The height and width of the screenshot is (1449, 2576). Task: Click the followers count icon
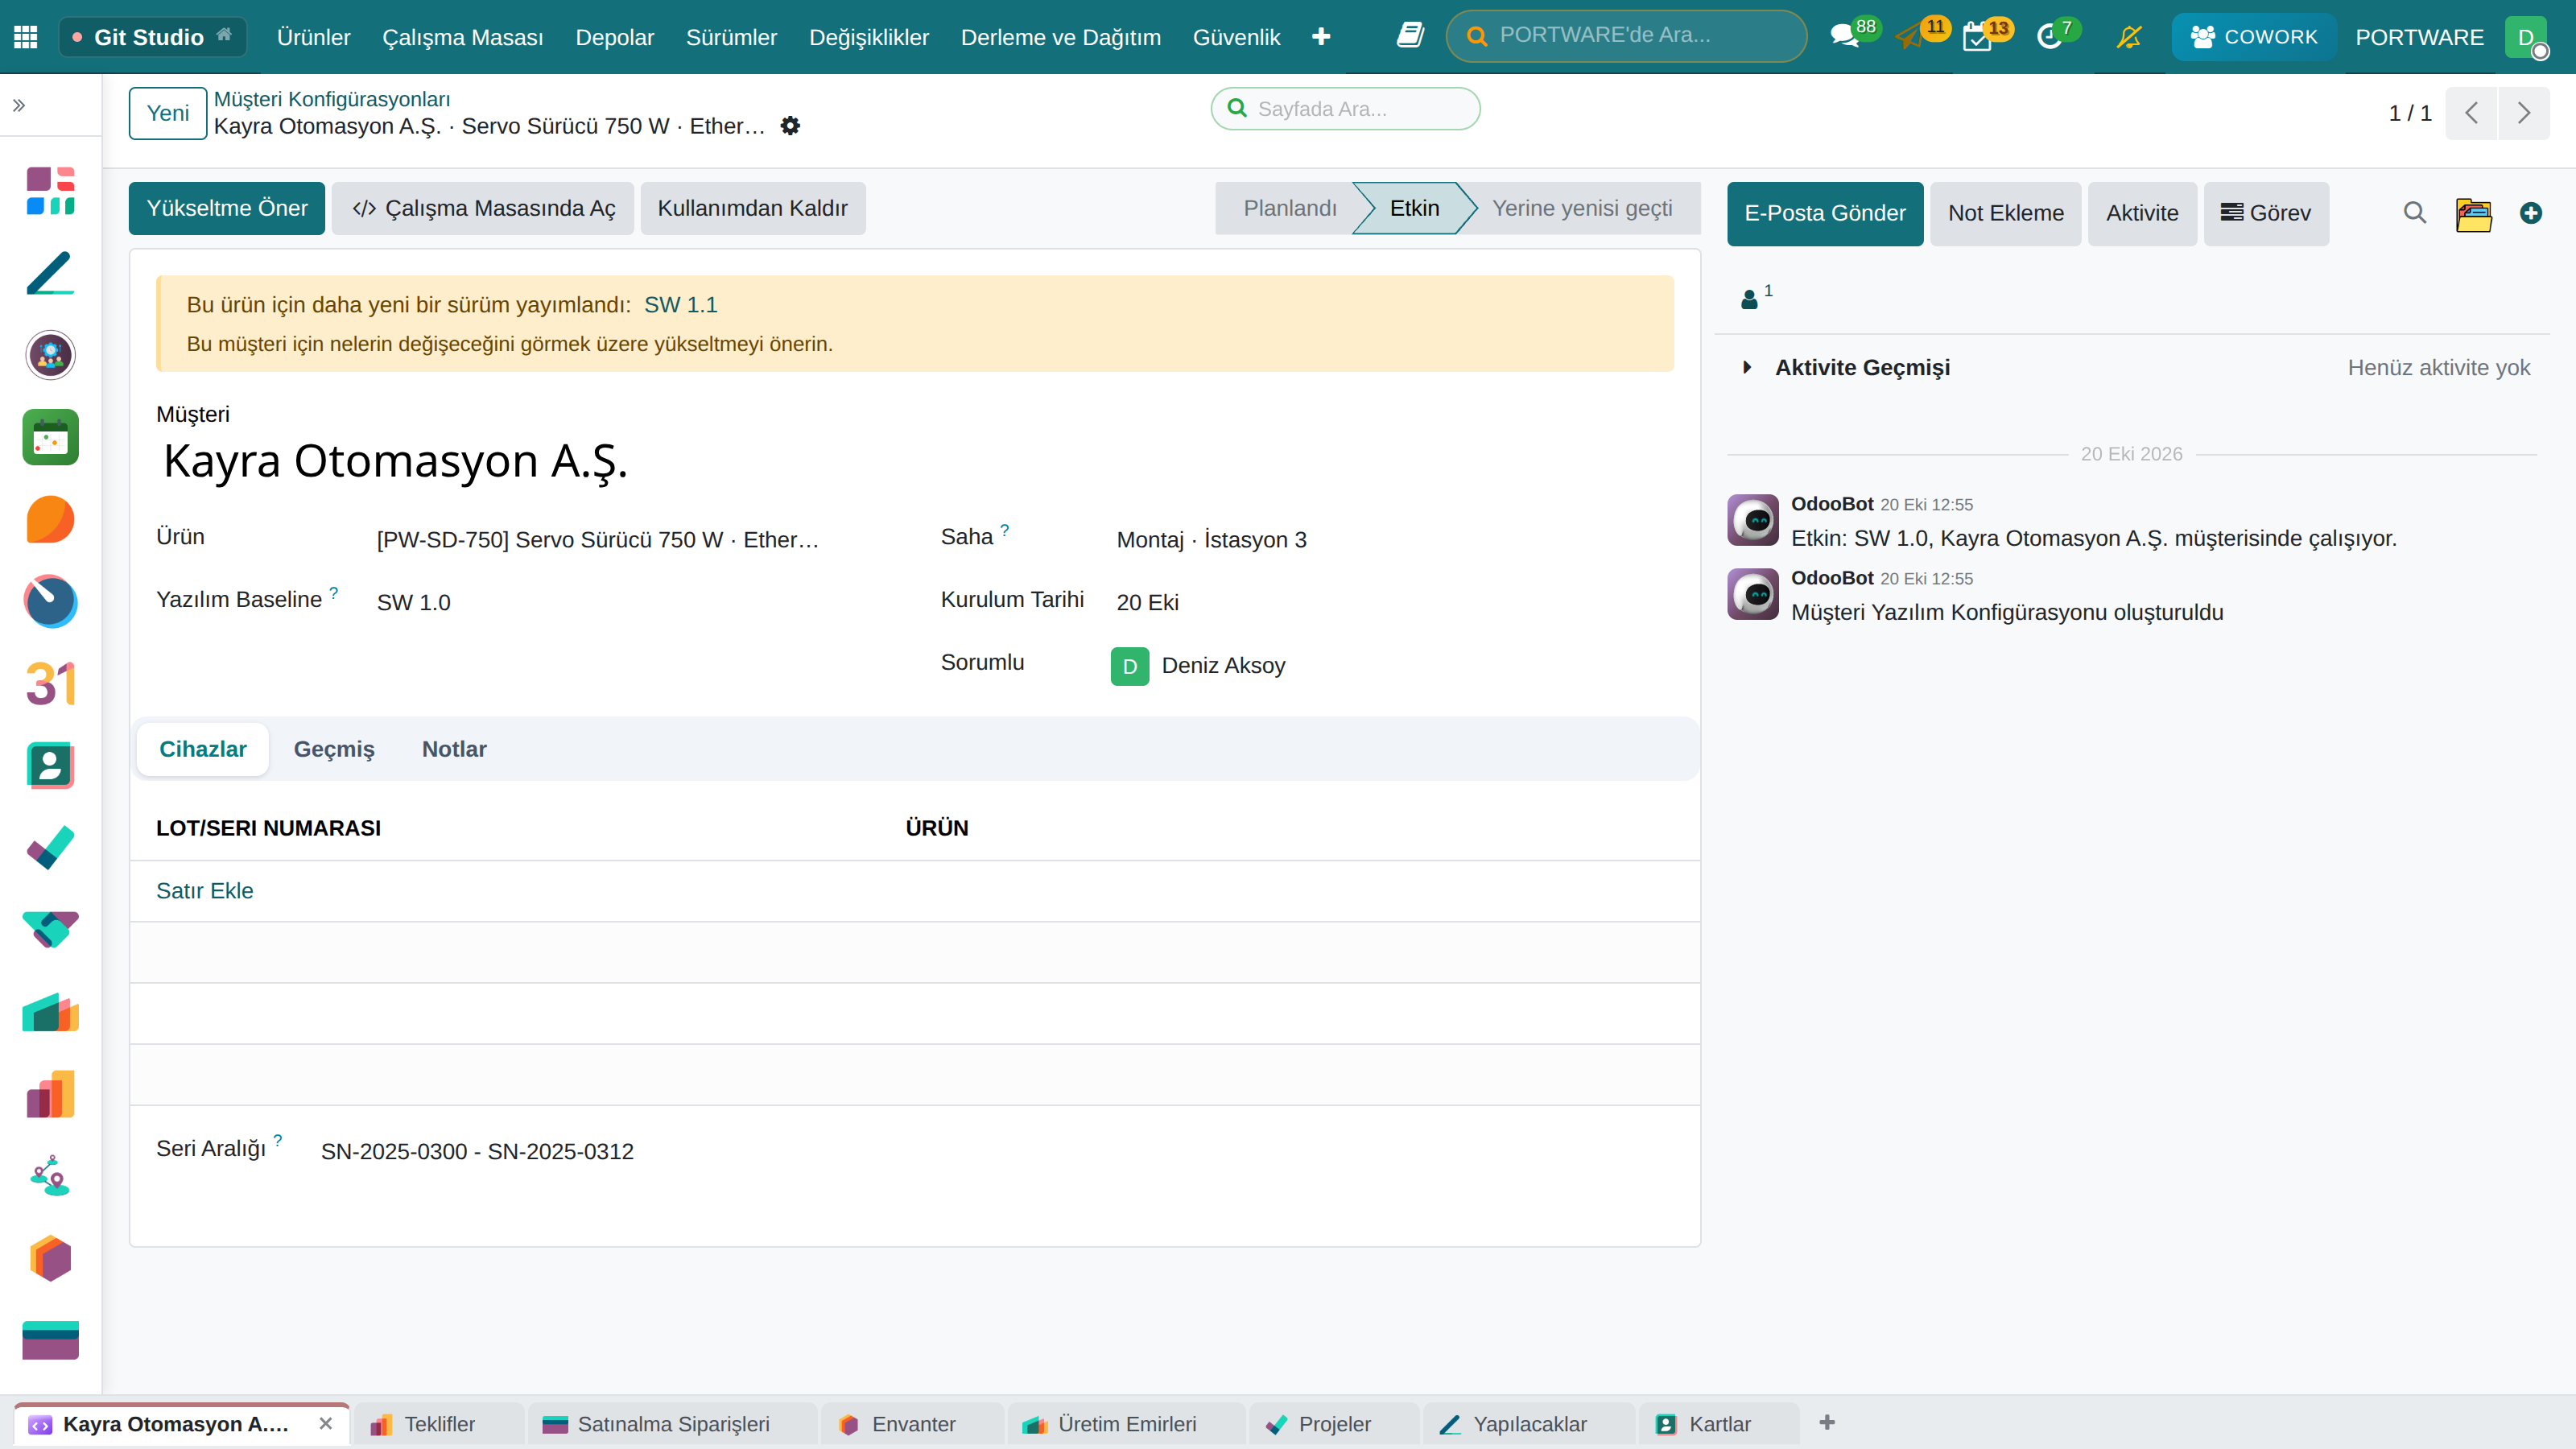1756,296
